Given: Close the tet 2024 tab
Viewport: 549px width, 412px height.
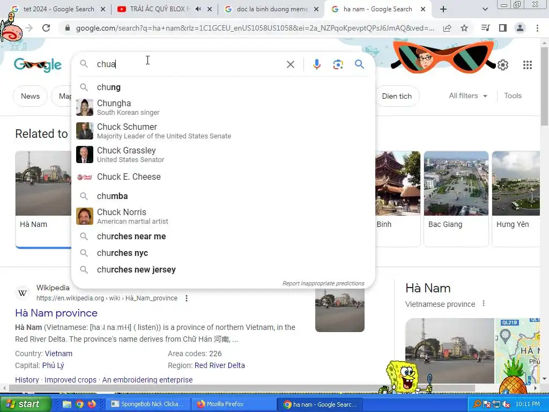Looking at the screenshot, I should 103,9.
